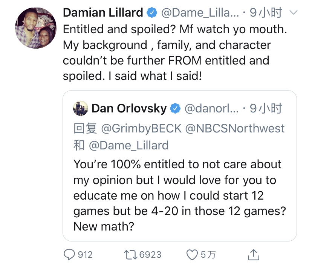Follow the @GrimbyBECK mention link
312x266 pixels.
click(141, 129)
